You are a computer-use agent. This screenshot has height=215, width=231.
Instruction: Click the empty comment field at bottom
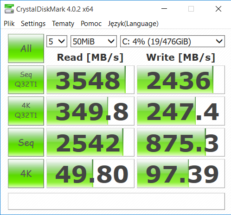point(116,201)
